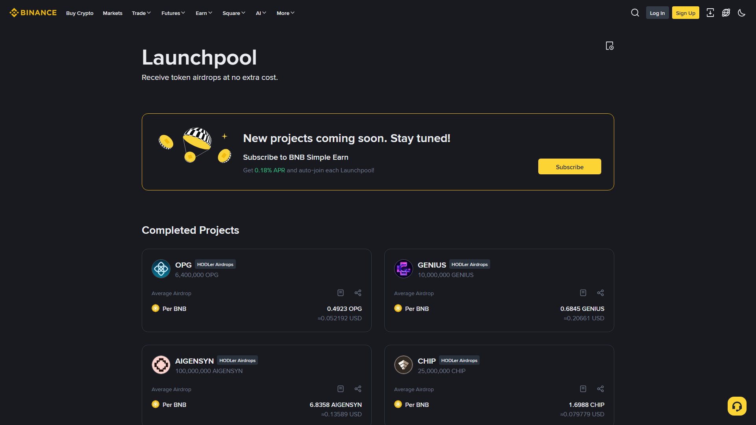Click the AIGENSYN token logo
This screenshot has width=756, height=425.
pos(161,365)
